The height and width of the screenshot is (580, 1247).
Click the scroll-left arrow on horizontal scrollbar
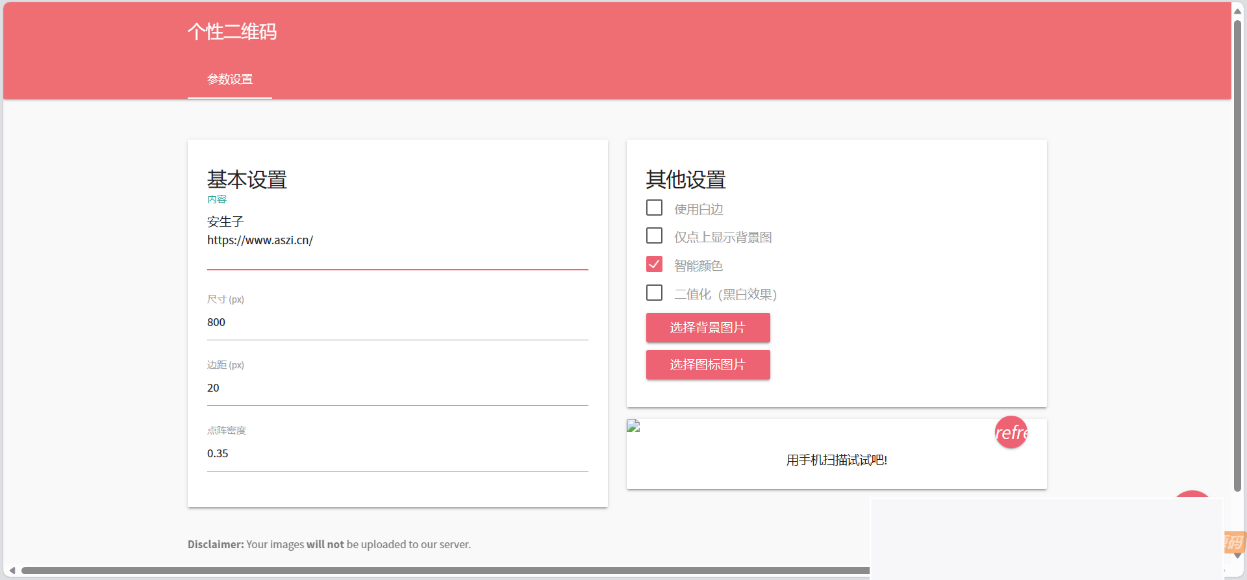click(12, 570)
